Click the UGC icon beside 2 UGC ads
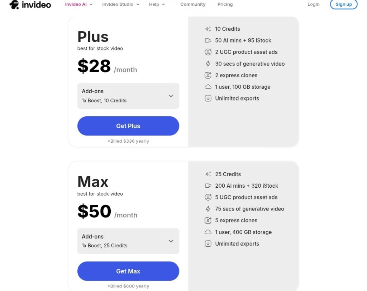This screenshot has width=367, height=291. pyautogui.click(x=208, y=52)
